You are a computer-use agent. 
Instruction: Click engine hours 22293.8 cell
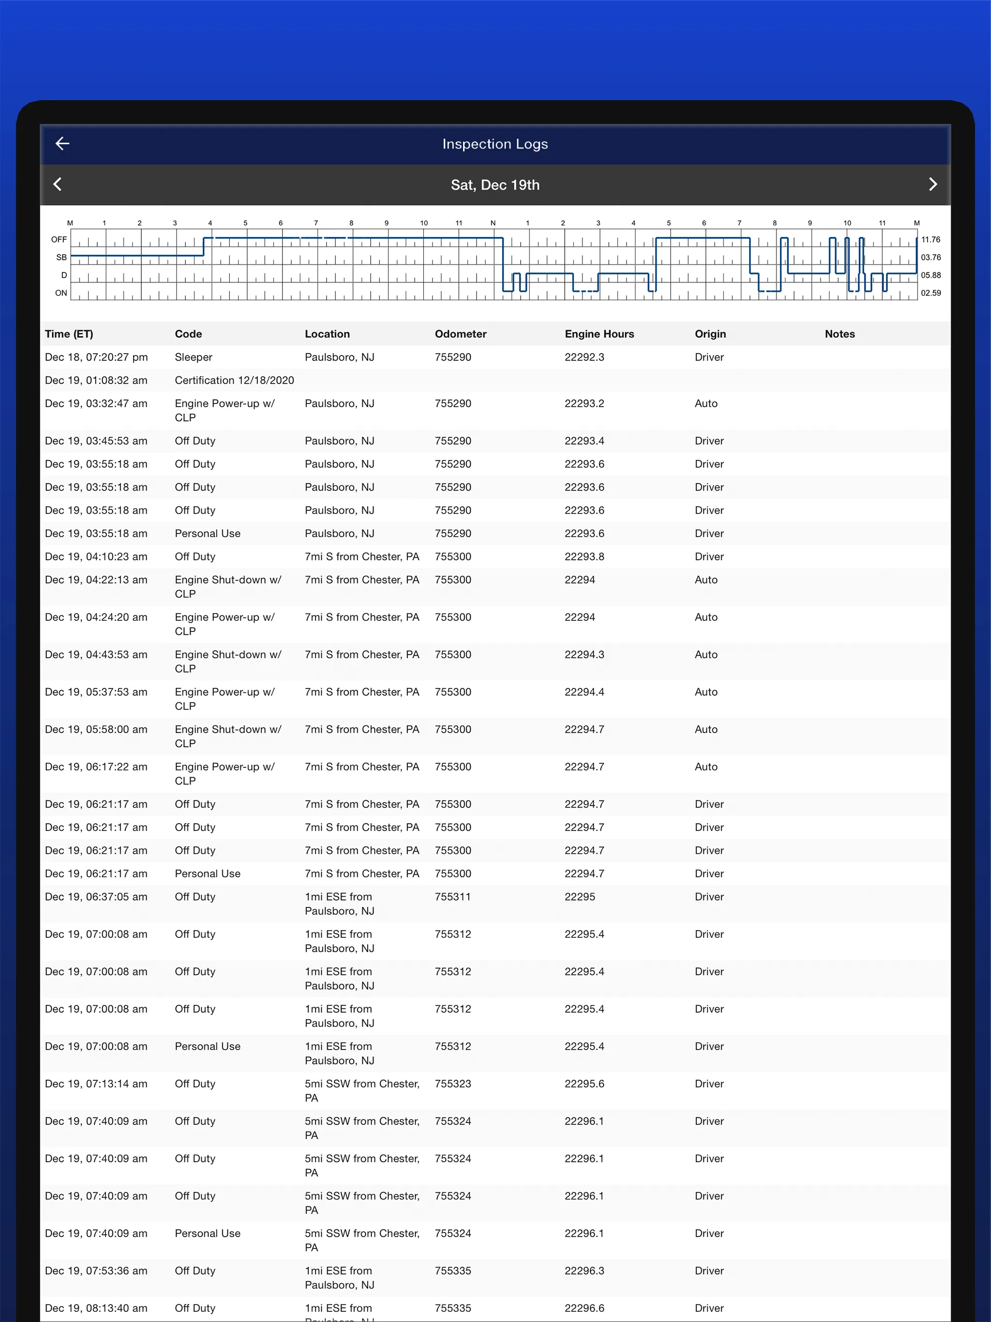584,557
